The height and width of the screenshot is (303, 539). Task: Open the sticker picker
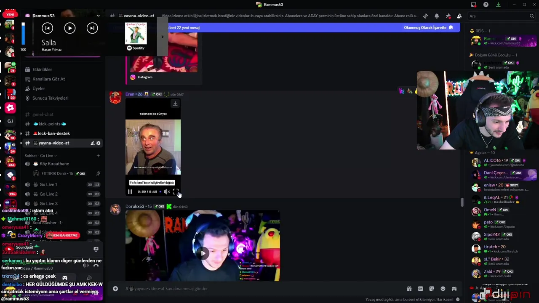click(432, 289)
